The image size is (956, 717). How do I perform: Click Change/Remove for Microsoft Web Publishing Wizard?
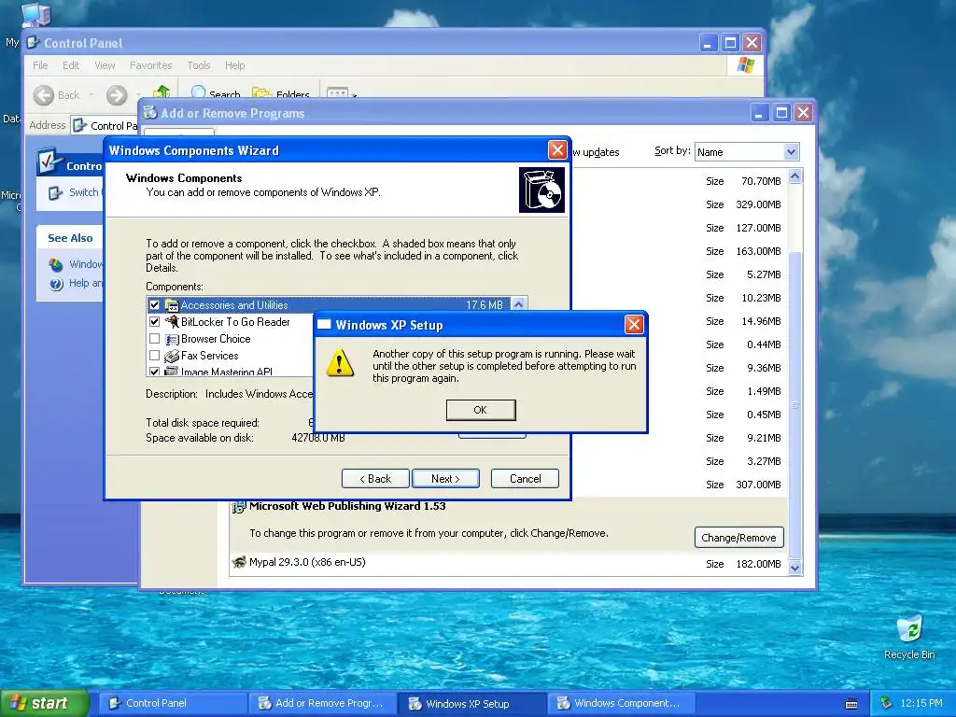coord(738,538)
